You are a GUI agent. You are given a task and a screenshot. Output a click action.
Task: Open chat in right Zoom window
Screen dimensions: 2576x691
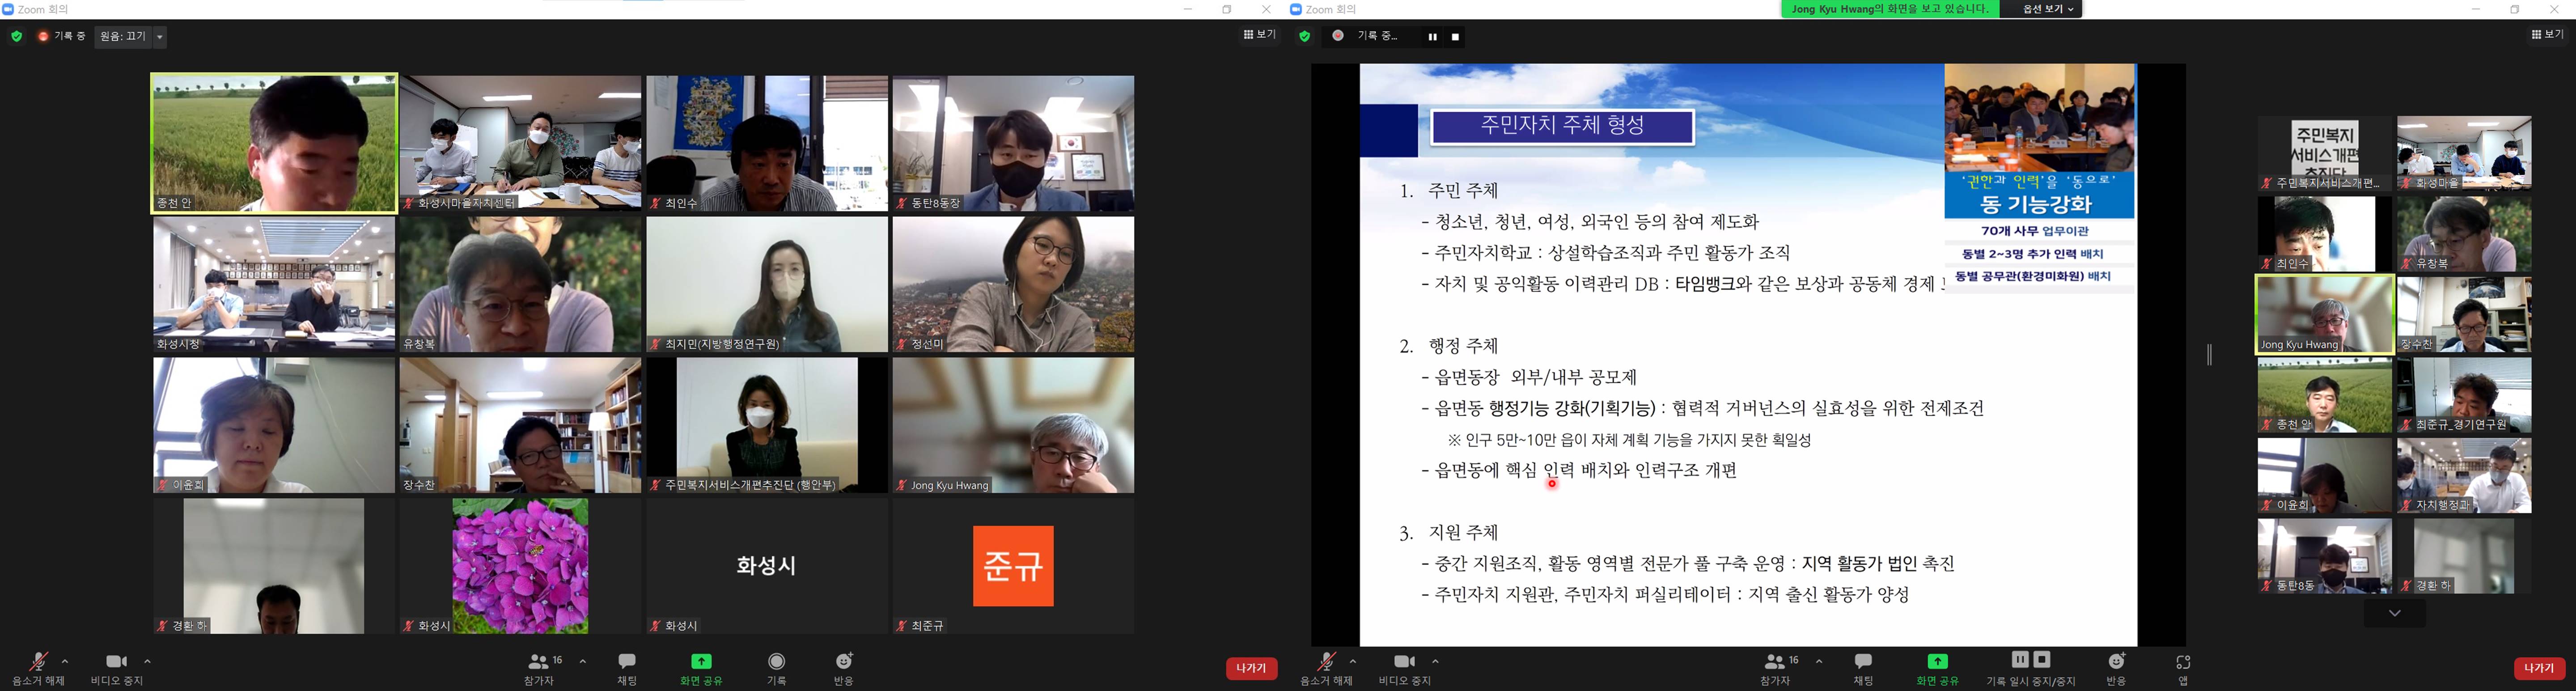[x=1863, y=668]
